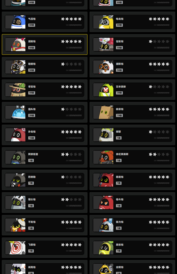Click the five-star rating on paper-bag Bangboo
The width and height of the screenshot is (177, 274).
[x=159, y=109]
